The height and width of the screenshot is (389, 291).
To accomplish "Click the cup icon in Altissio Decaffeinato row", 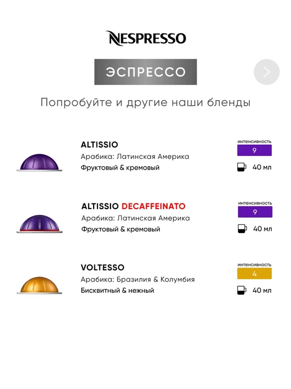I will tap(242, 229).
